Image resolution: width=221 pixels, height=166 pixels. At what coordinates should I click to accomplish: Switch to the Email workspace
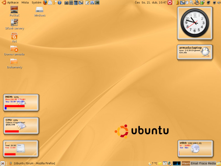click(194, 163)
